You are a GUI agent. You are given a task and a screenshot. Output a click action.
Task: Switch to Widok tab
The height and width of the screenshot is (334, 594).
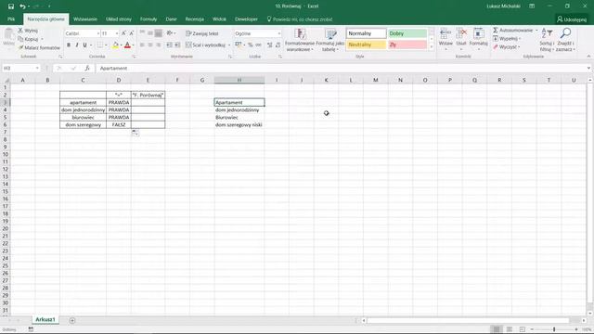pyautogui.click(x=219, y=19)
